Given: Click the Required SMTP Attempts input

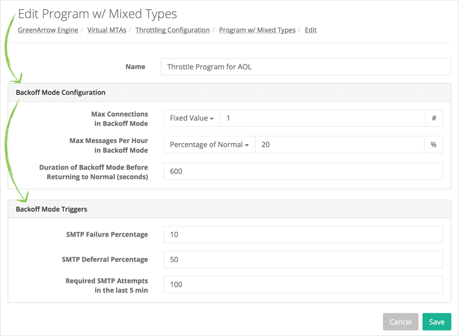Looking at the screenshot, I should [302, 285].
